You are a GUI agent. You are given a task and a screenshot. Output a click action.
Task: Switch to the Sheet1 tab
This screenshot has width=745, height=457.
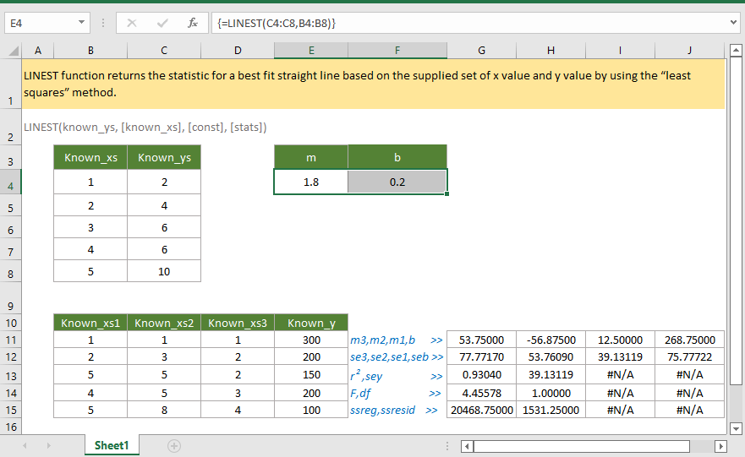110,445
